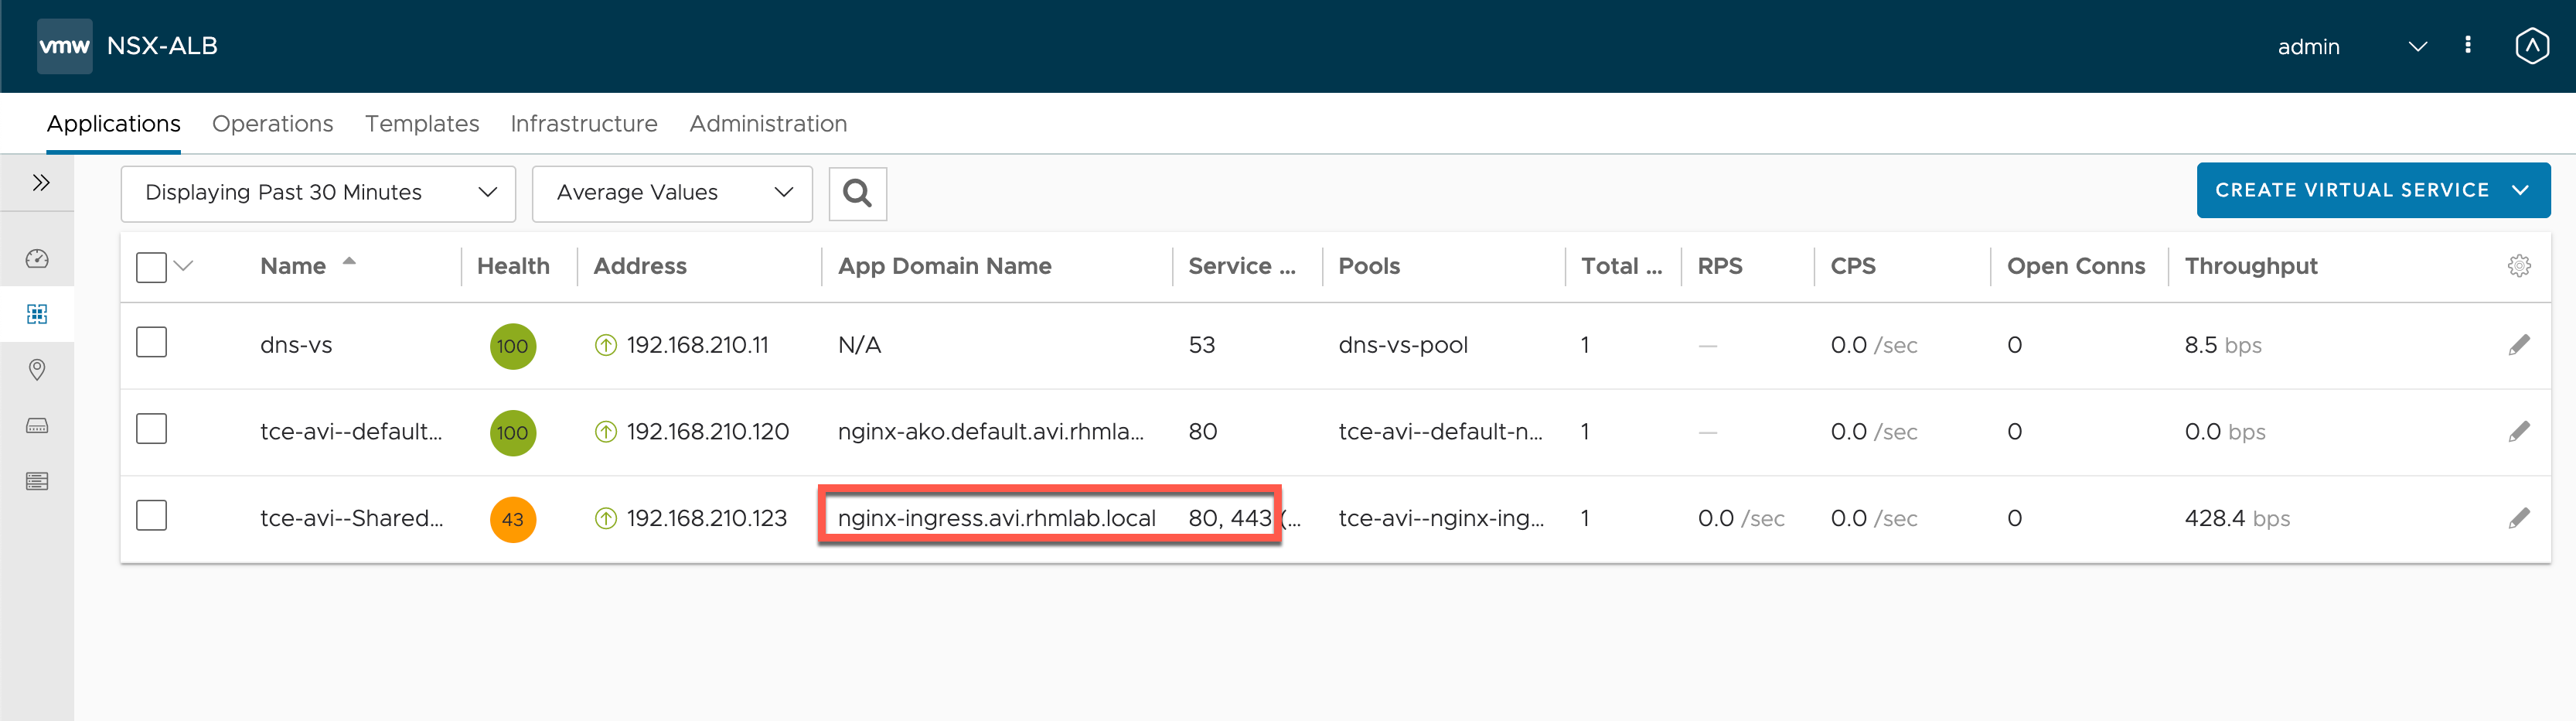Open the Average Values dropdown

[672, 193]
